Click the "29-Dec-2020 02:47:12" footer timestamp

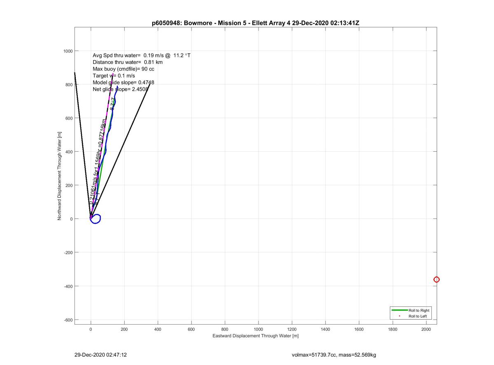point(100,355)
